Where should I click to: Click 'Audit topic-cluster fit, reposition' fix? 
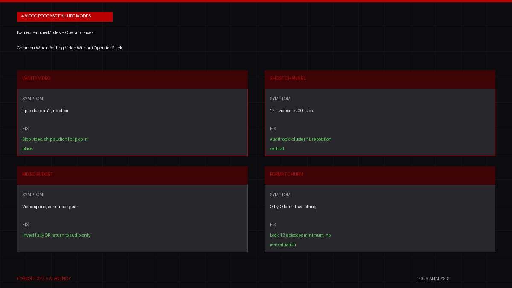tap(300, 140)
